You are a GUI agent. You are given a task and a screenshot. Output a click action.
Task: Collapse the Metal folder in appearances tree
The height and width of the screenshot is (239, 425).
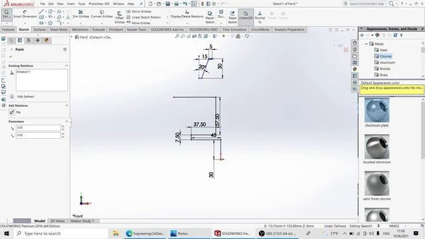click(367, 44)
